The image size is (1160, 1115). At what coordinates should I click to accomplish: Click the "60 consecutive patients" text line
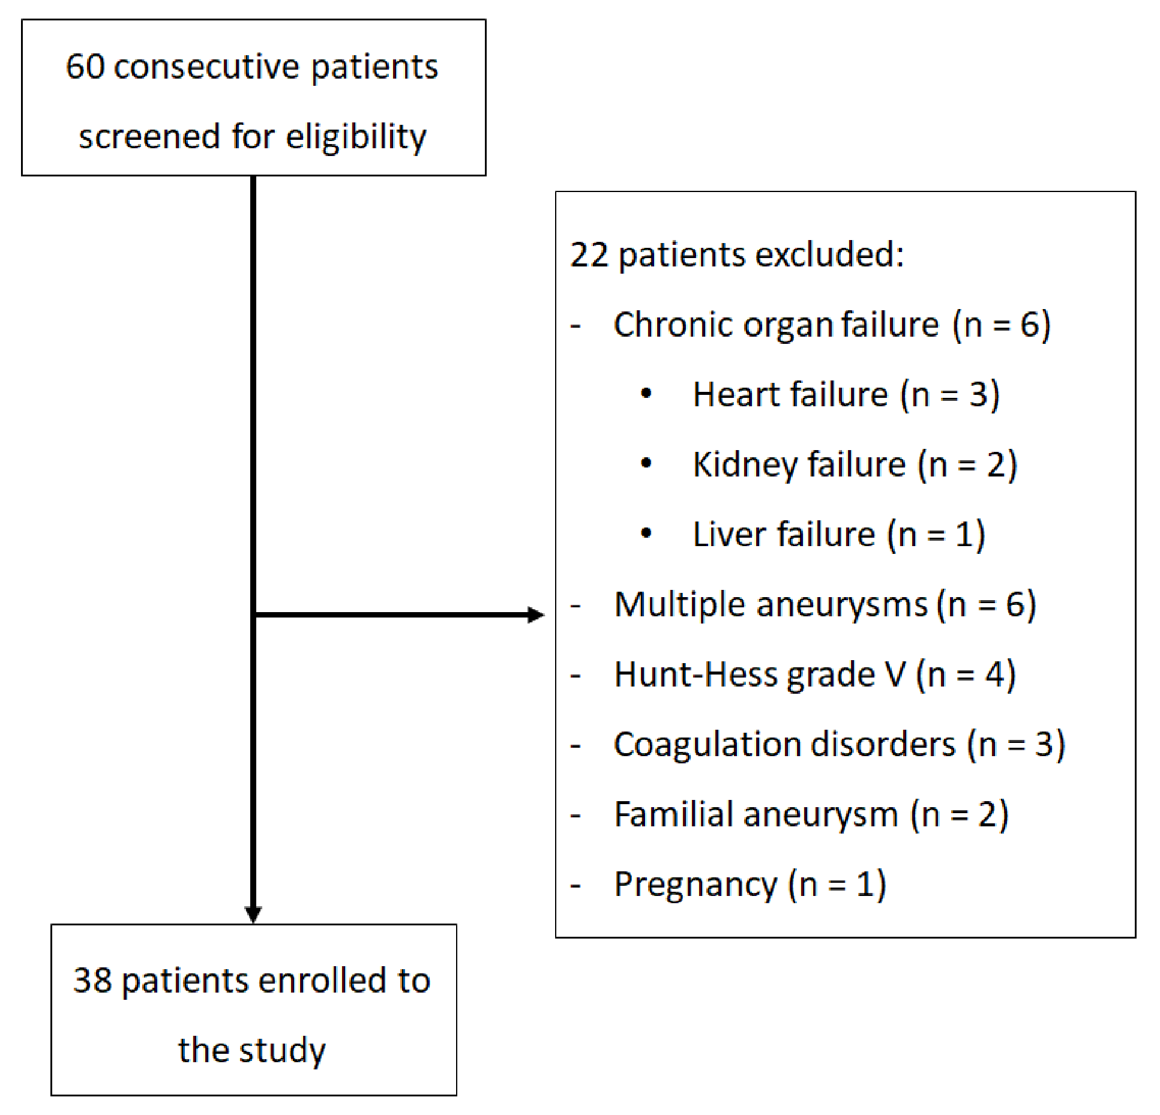252,67
